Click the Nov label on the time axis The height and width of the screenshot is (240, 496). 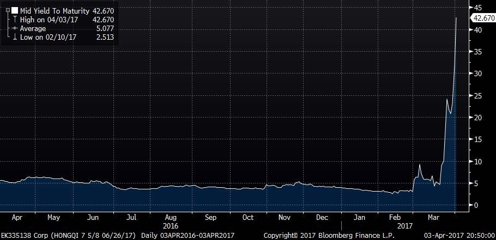285,218
